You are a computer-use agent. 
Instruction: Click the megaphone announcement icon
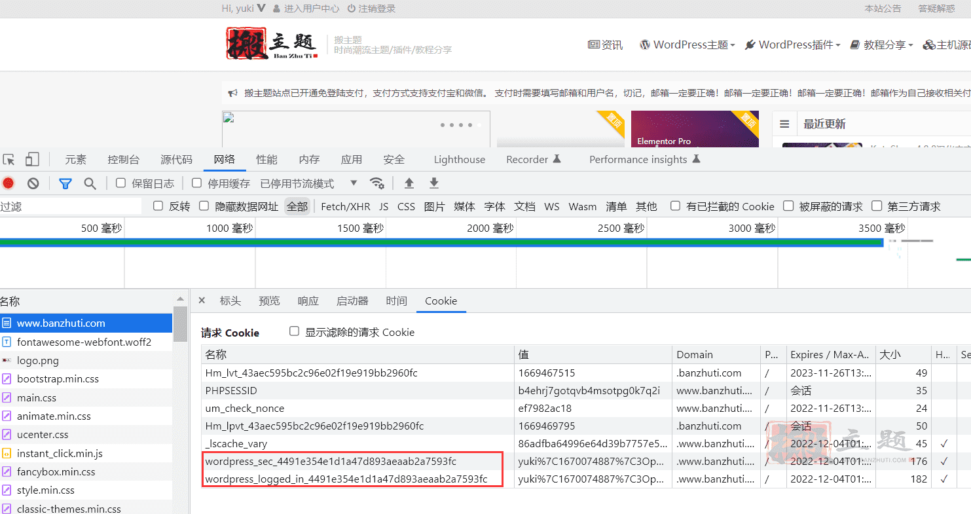coord(232,93)
